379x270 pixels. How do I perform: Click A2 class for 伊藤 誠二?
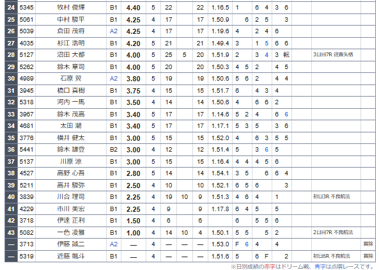pos(114,244)
